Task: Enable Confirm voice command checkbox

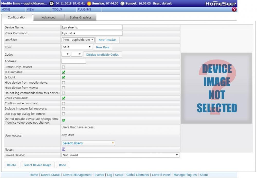Action: point(63,103)
